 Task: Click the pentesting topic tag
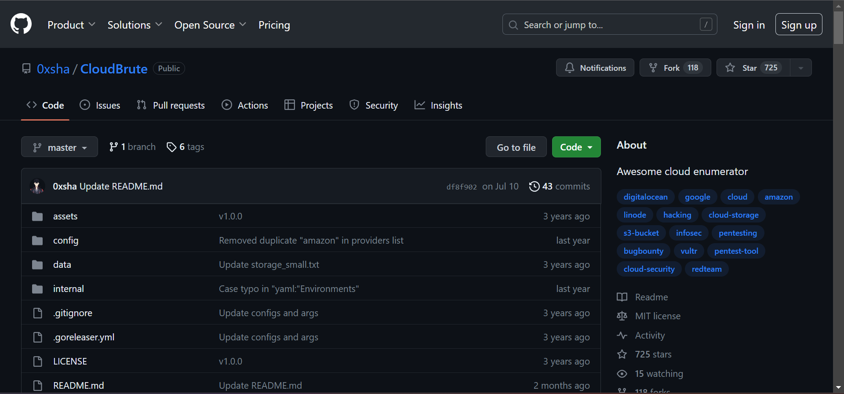click(x=737, y=233)
